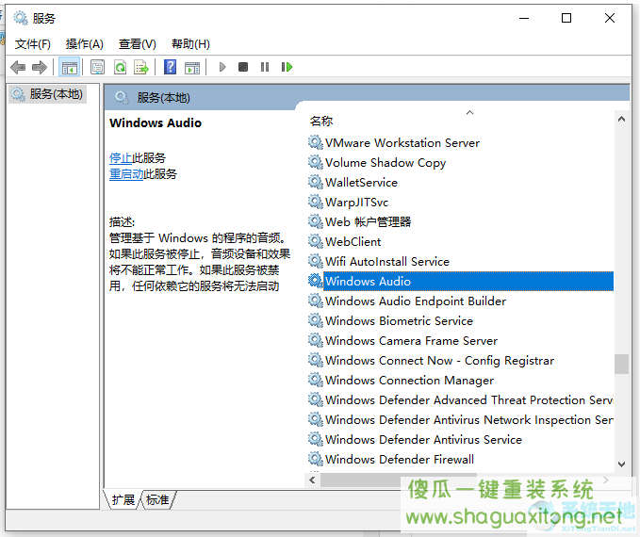Select Windows Defender Firewall
This screenshot has width=640, height=537.
(x=400, y=460)
